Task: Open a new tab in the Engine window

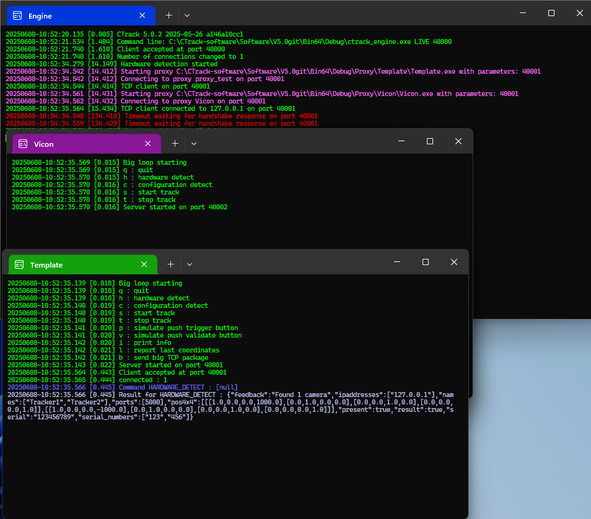Action: point(169,15)
